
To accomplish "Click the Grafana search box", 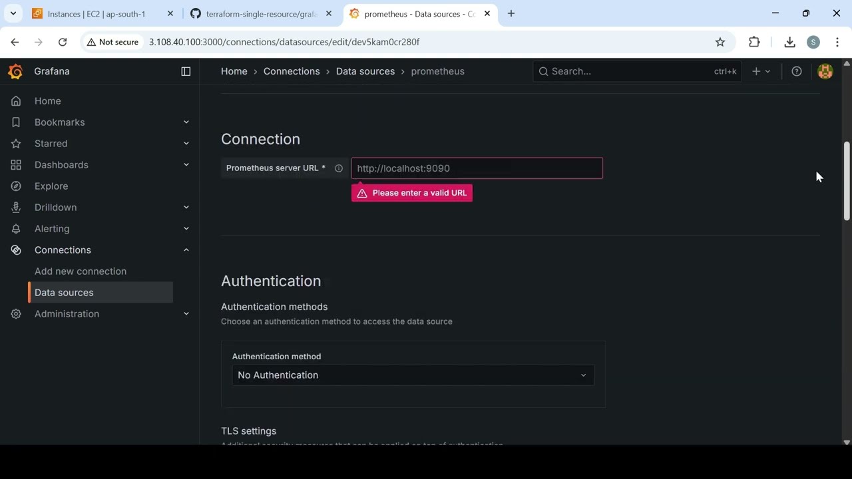I will click(x=637, y=71).
